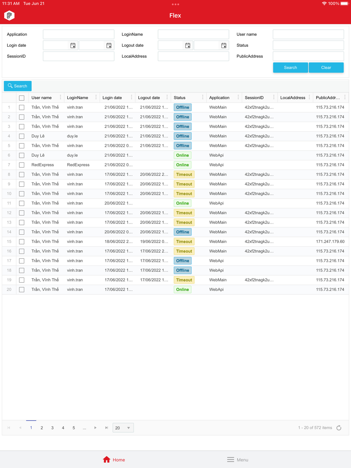Viewport: 351px width, 468px height.
Task: Open LocalAddress column options menu
Action: click(x=309, y=98)
